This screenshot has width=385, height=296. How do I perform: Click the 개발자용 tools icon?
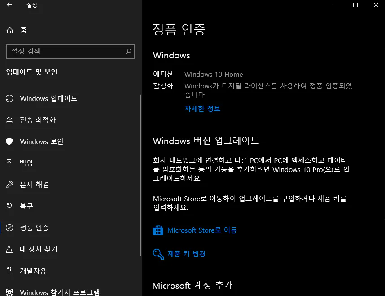pyautogui.click(x=9, y=271)
